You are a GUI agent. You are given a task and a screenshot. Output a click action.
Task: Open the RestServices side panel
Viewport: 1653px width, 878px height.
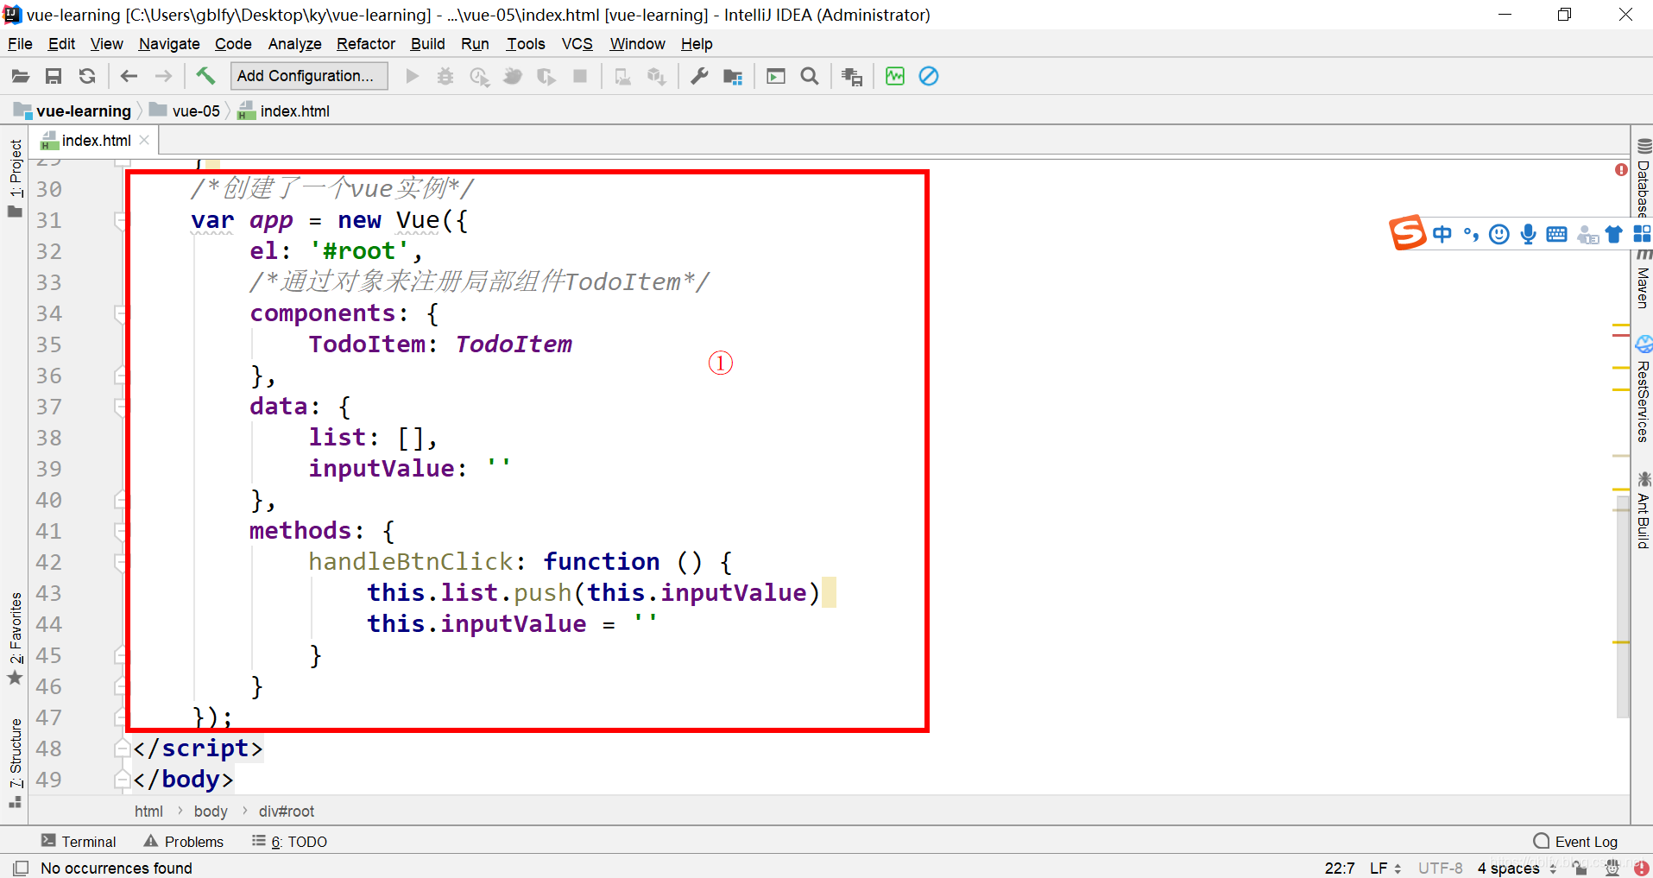[1643, 390]
